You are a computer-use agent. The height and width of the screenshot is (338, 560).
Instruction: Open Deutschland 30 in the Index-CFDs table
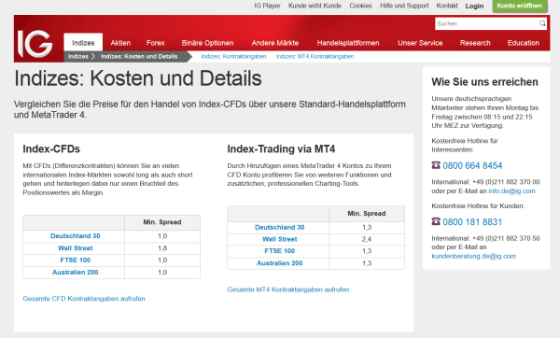[75, 236]
